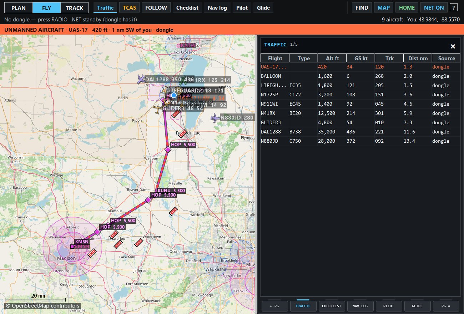This screenshot has width=464, height=314.
Task: Pick the GLIDER3 glider icon on the map
Action: pos(157,108)
